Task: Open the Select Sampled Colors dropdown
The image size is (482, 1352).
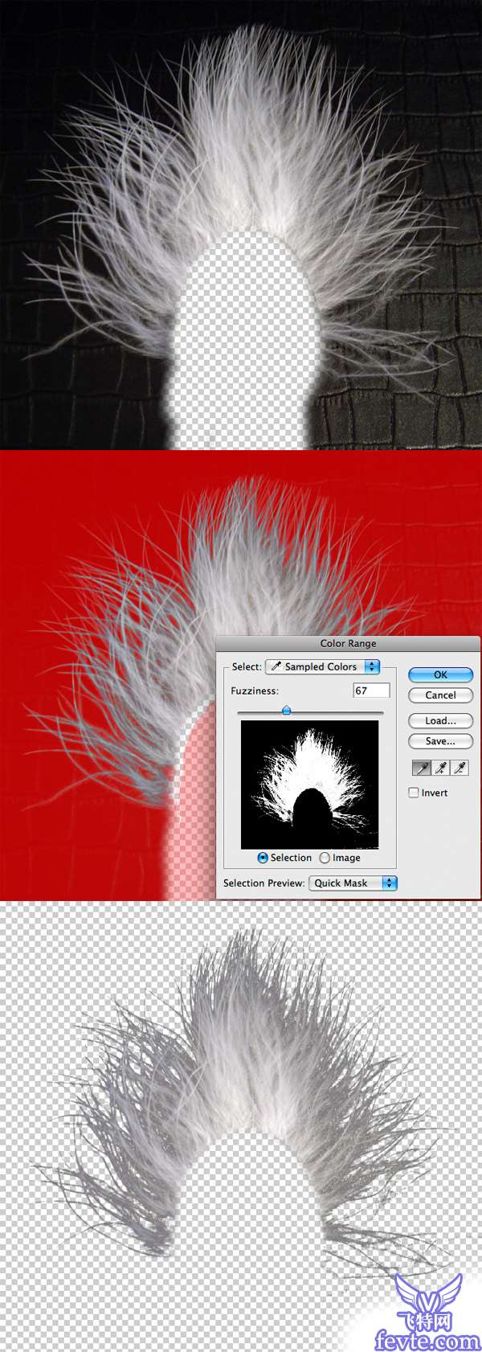Action: pyautogui.click(x=322, y=666)
